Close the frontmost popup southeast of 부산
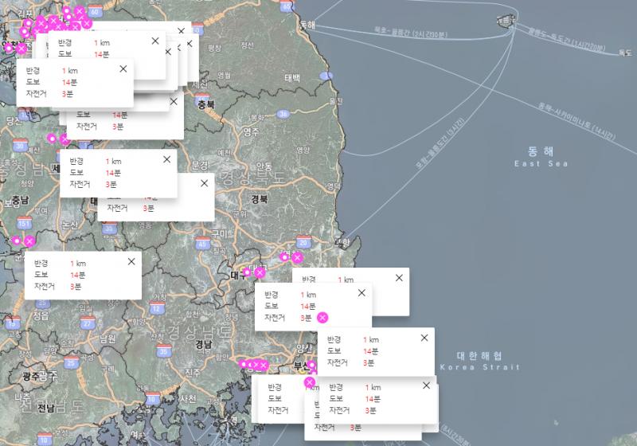 click(x=426, y=385)
